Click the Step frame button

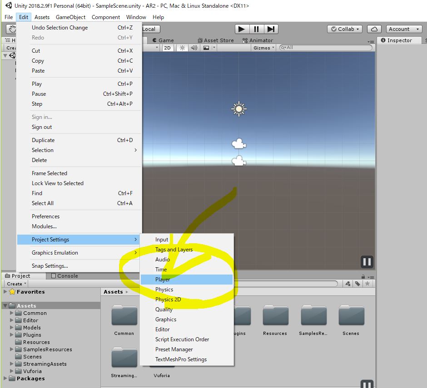271,29
